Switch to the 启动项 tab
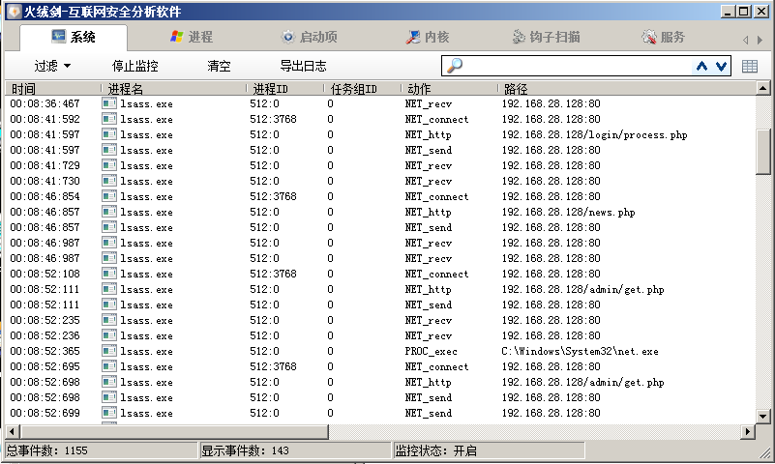The image size is (775, 464). click(x=310, y=38)
